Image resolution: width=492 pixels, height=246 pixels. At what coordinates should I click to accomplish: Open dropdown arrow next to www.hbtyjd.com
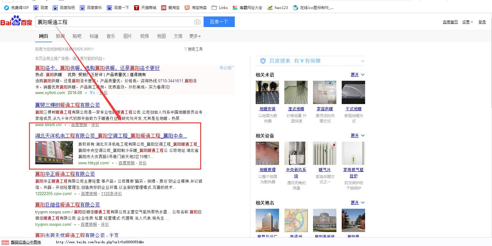(x=113, y=163)
